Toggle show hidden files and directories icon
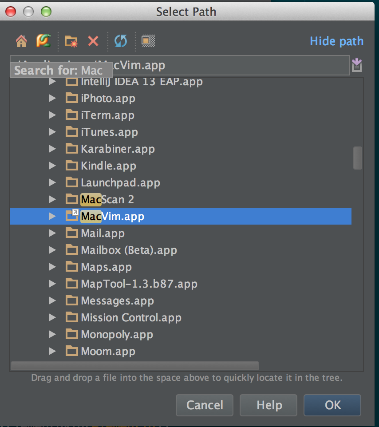 click(x=148, y=41)
